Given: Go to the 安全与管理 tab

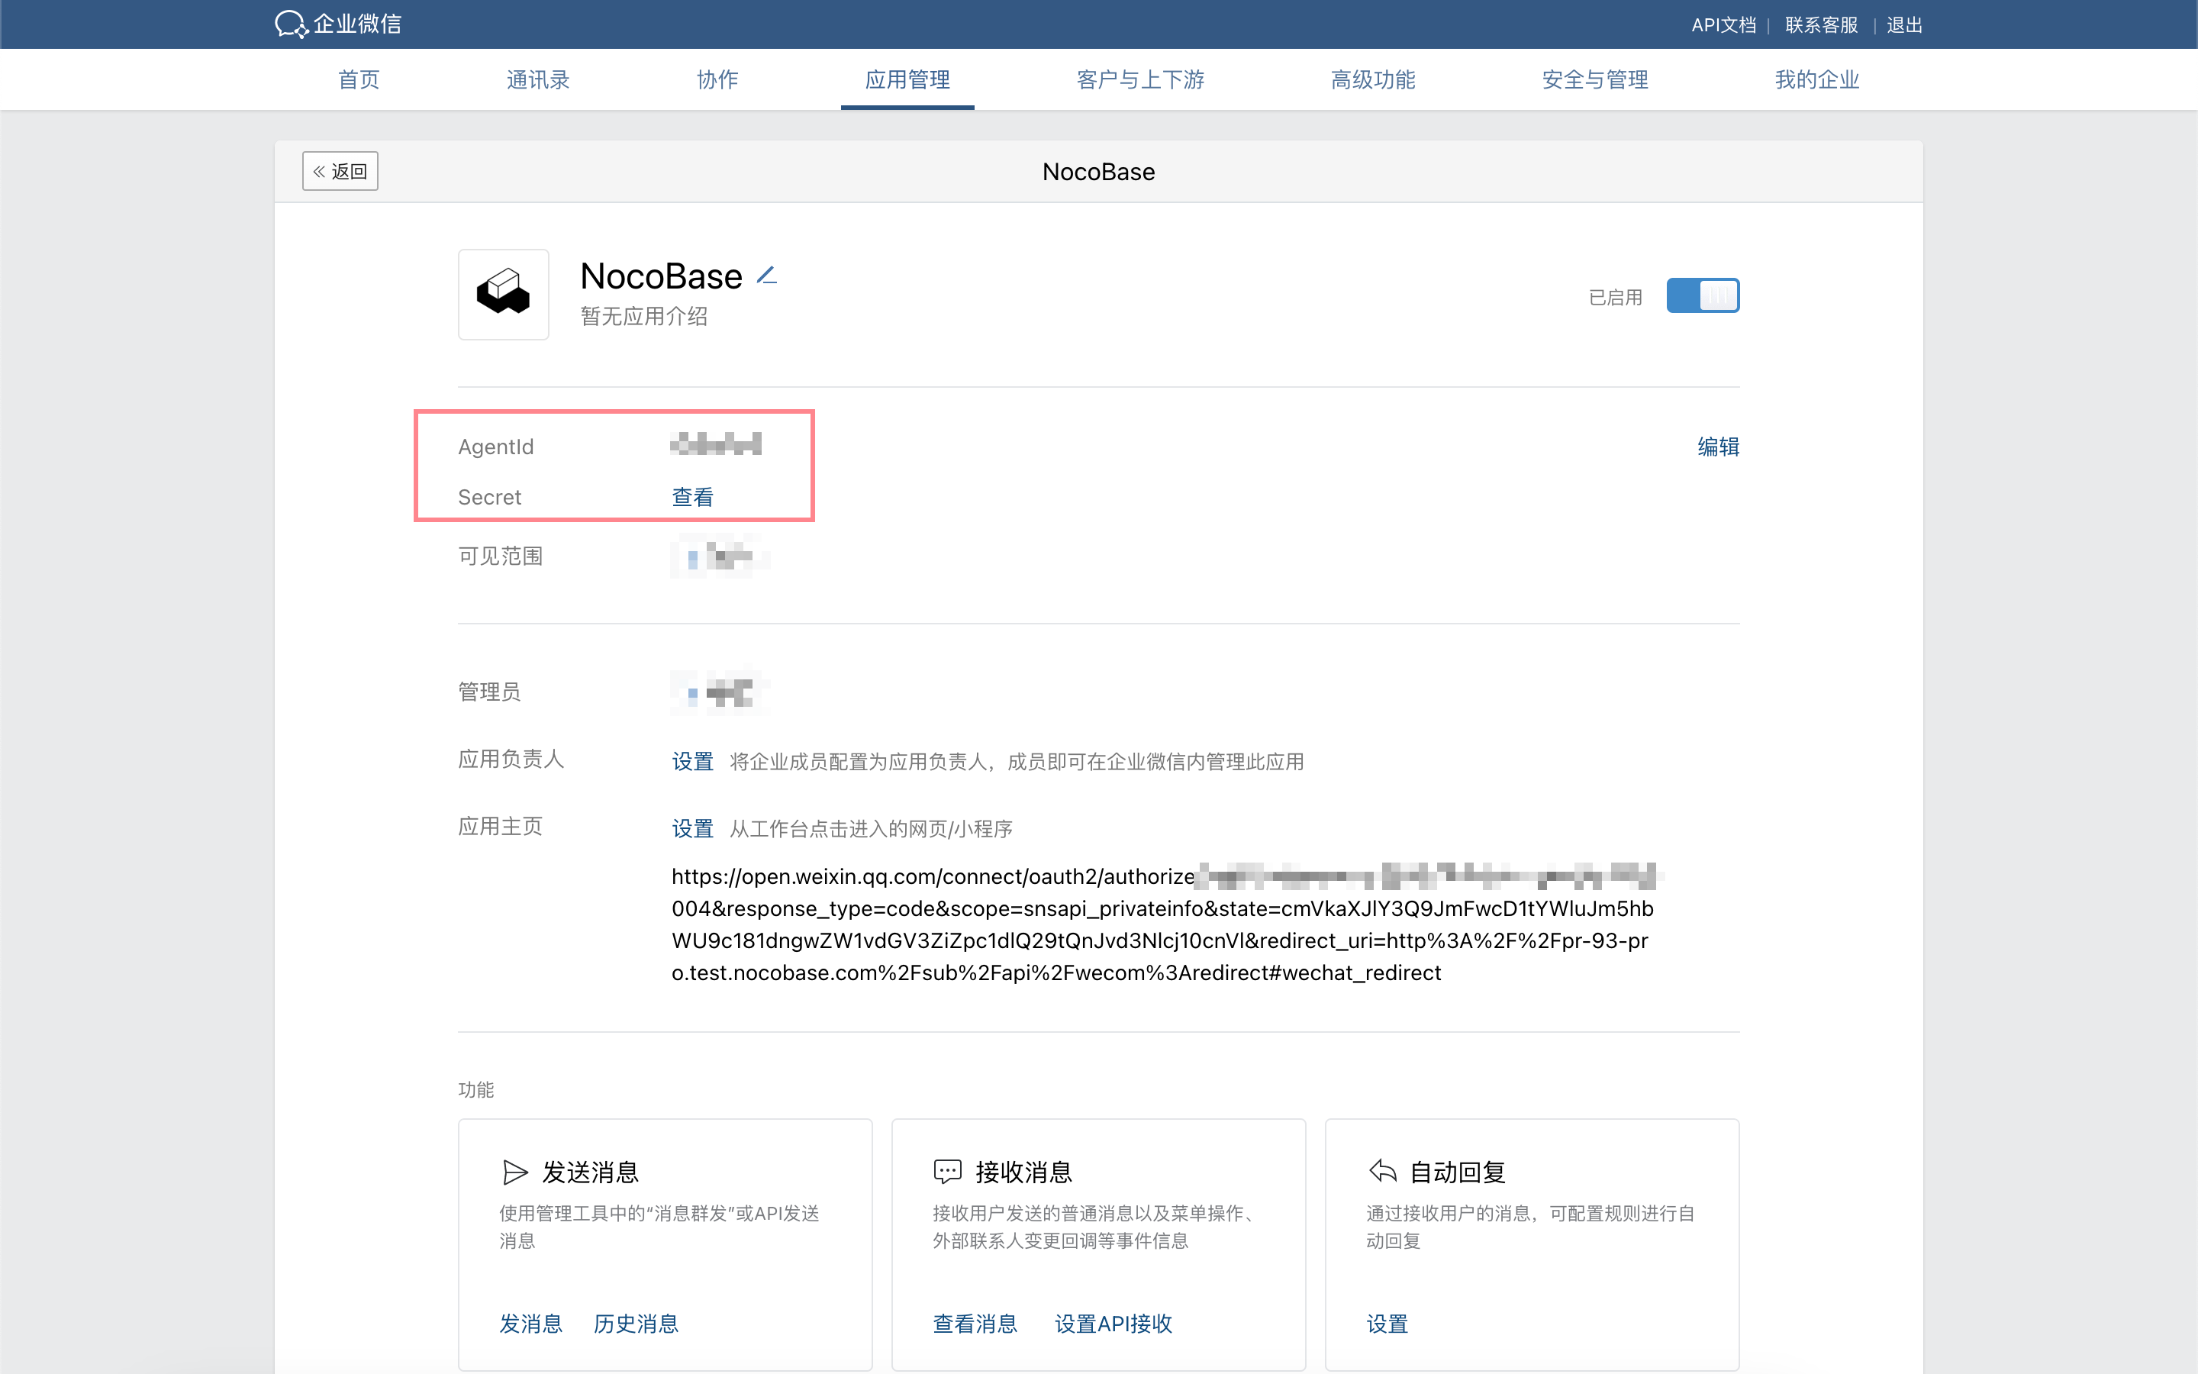Looking at the screenshot, I should (1594, 80).
